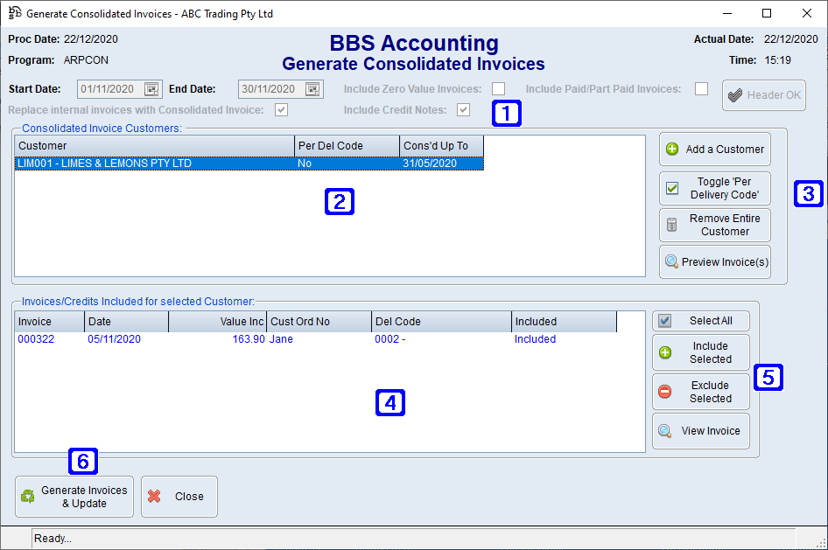Click the checkmark icon on Toggle 'Per Delivery Code'
Viewport: 828px width, 550px height.
click(670, 186)
